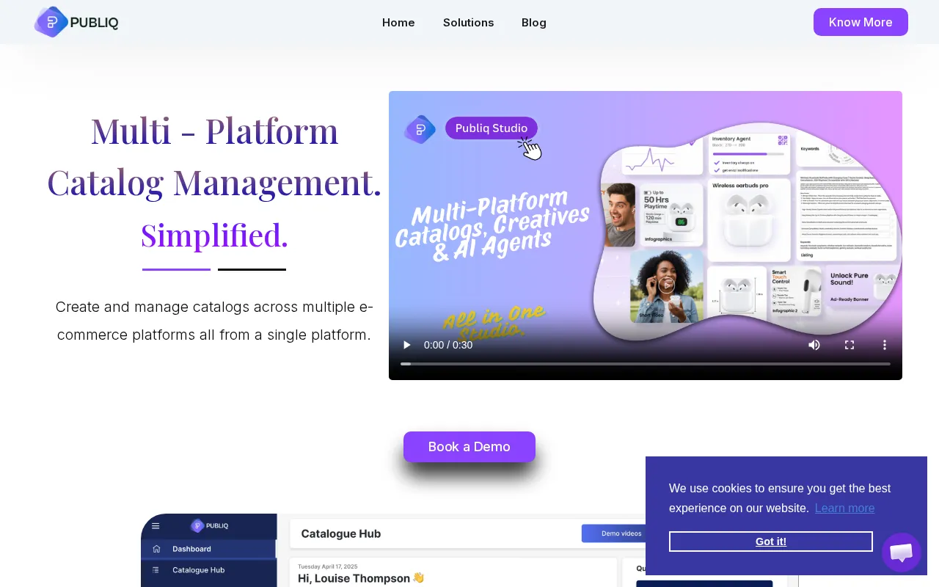The width and height of the screenshot is (939, 587).
Task: Click the "Simplified." heading text
Action: [x=214, y=235]
